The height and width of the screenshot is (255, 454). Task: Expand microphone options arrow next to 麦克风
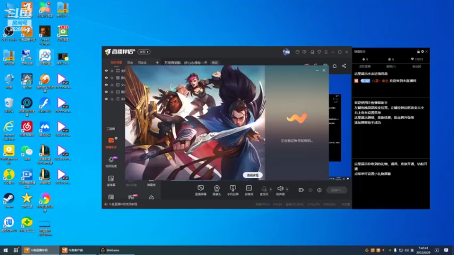point(271,189)
